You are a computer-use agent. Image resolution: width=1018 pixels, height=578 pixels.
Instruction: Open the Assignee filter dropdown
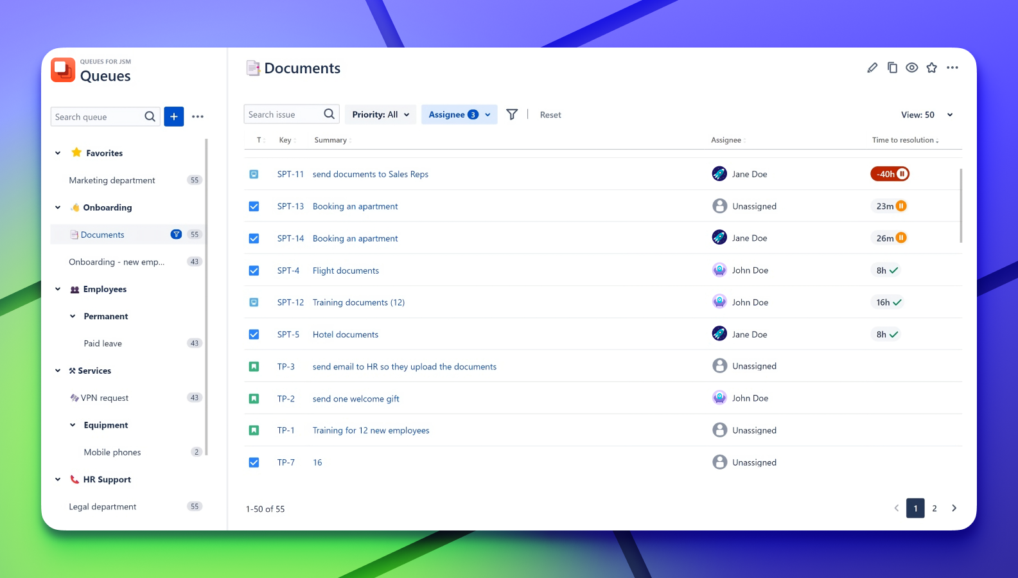click(459, 114)
